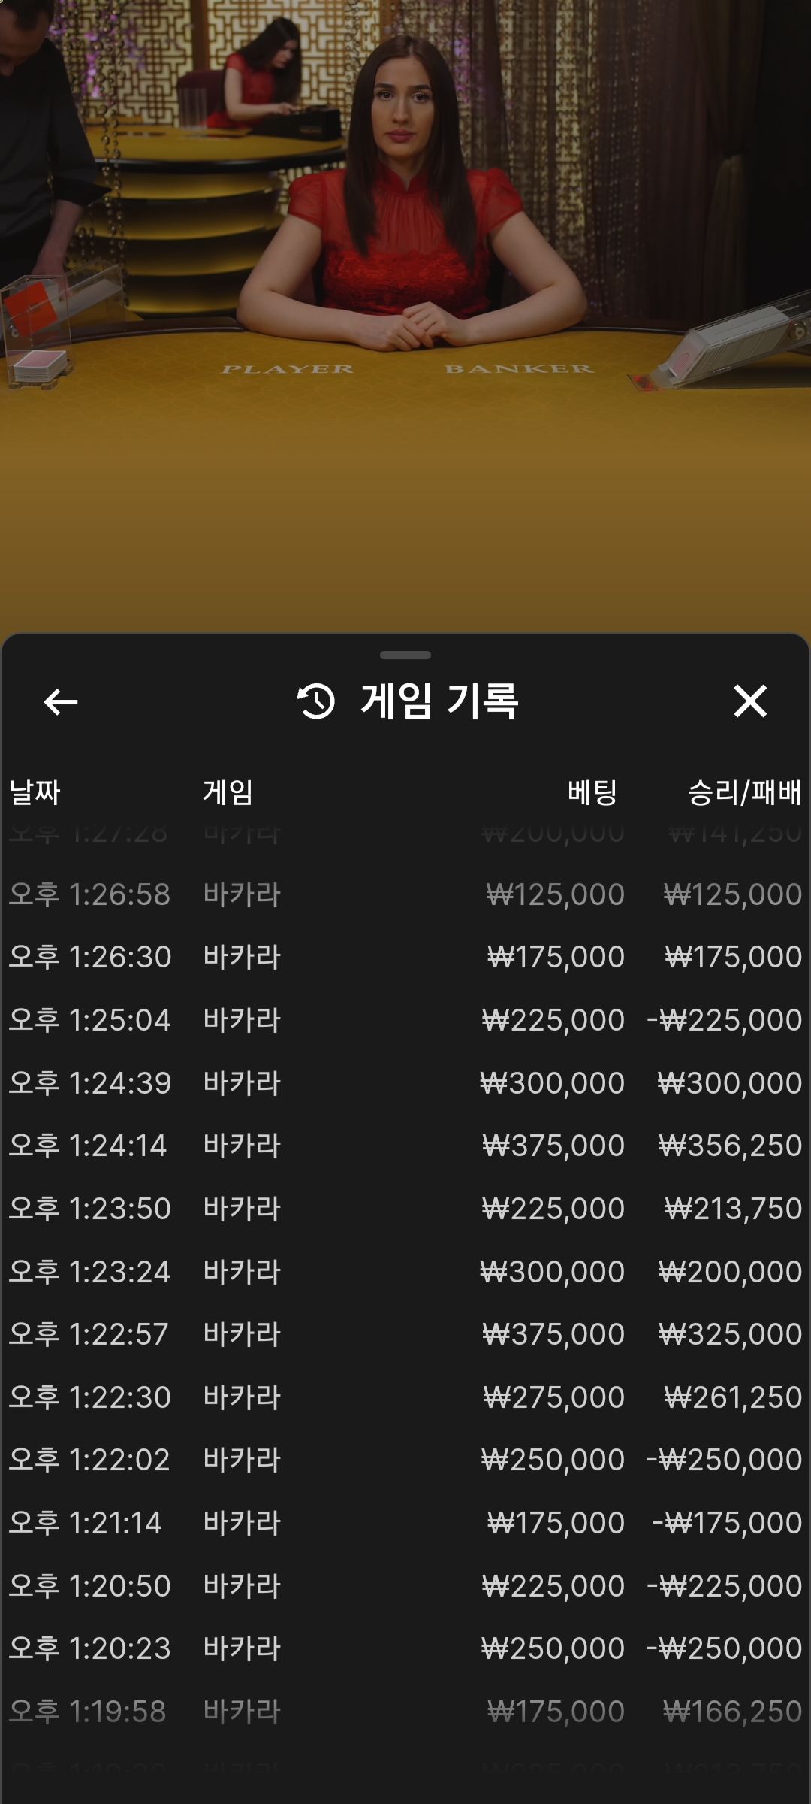The width and height of the screenshot is (811, 1804).
Task: Grab the sheet drag handle bar
Action: tap(405, 655)
